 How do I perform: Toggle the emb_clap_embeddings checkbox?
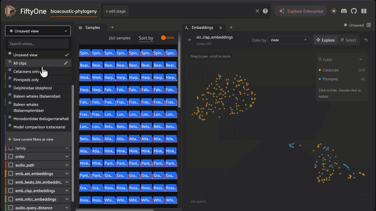[11, 191]
